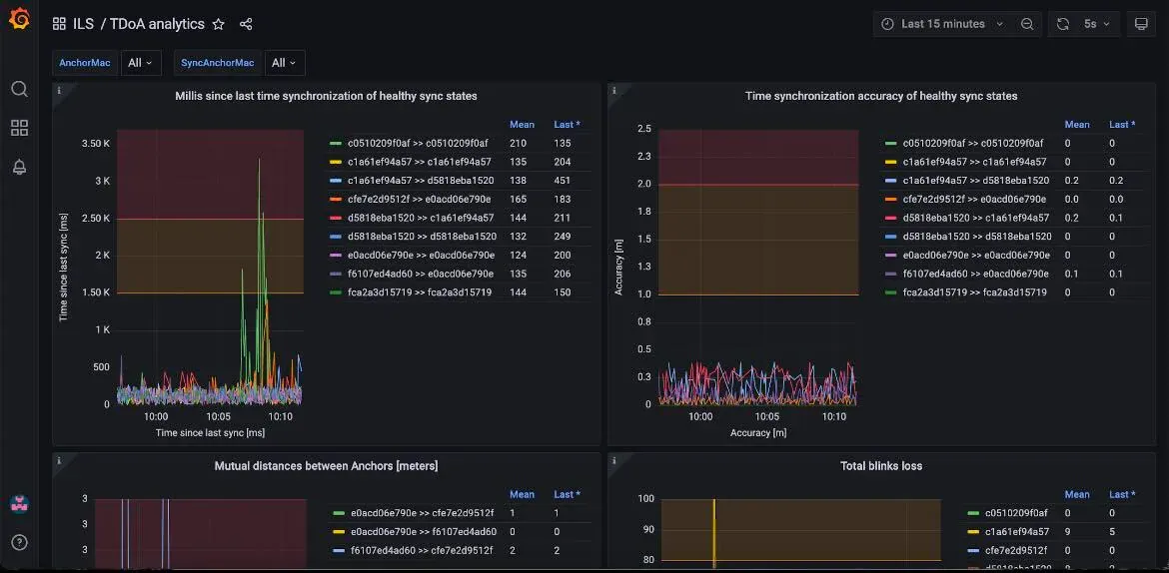Open the user avatar in sidebar
The width and height of the screenshot is (1169, 573).
coord(19,504)
